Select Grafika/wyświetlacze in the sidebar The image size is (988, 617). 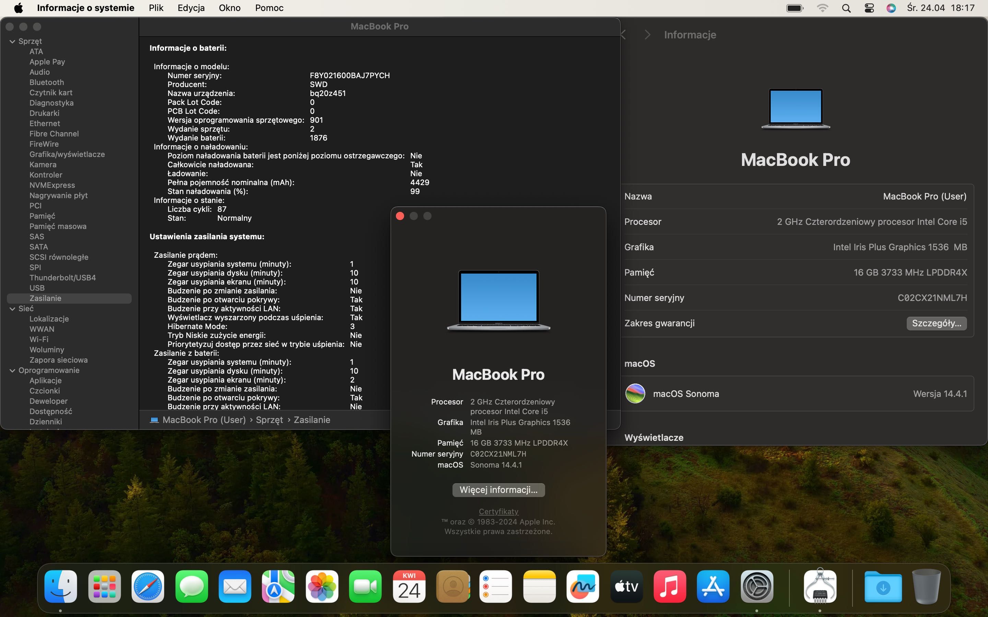click(67, 154)
